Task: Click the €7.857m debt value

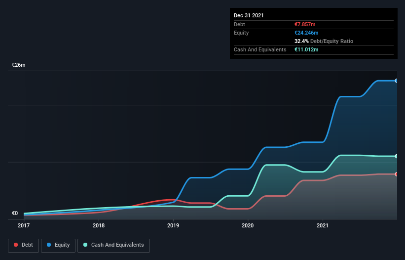Action: click(305, 24)
